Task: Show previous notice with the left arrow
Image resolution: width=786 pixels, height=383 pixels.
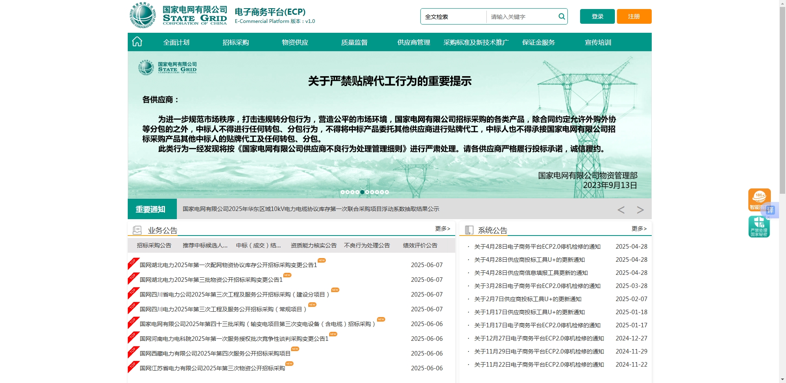Action: tap(621, 210)
